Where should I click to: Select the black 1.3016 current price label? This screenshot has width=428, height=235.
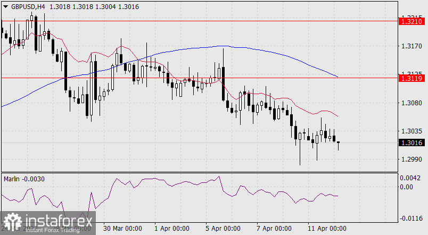coord(412,142)
